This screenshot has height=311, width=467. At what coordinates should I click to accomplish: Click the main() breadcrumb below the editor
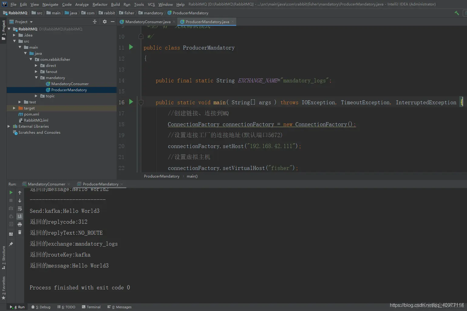(x=192, y=176)
